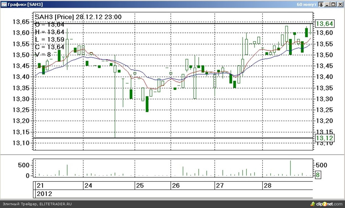Select date 24 on the time axis
Screen dimensions: 345x208
pos(88,186)
